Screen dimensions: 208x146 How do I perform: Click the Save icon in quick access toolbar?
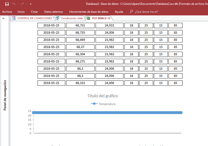(x=7, y=4)
